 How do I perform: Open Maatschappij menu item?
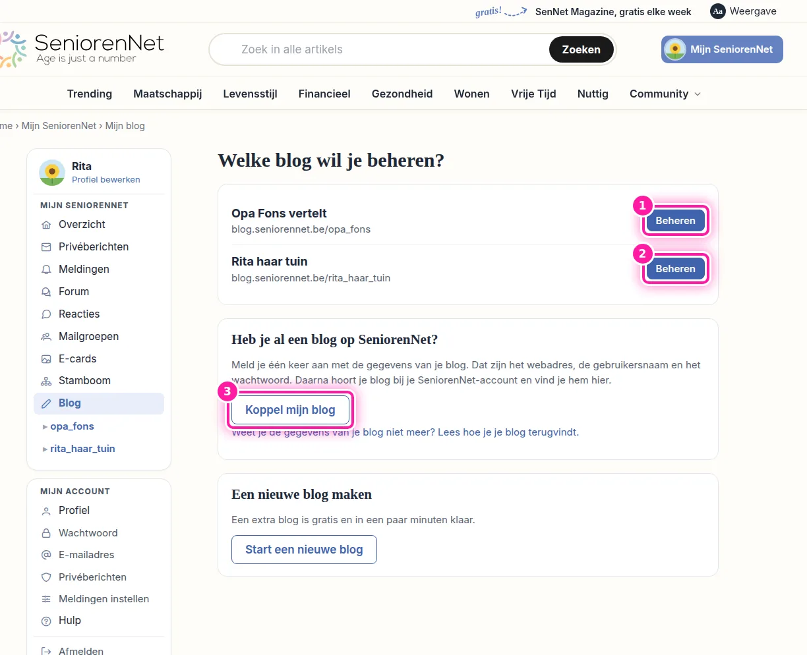[x=167, y=94]
